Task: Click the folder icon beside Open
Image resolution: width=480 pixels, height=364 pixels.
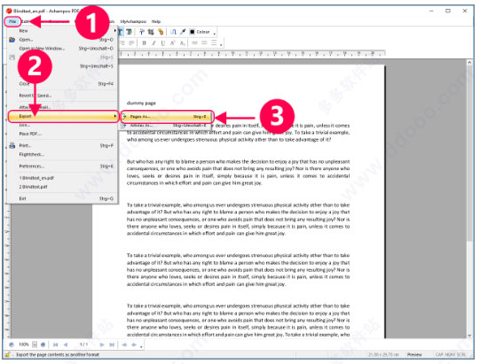Action: pos(12,40)
